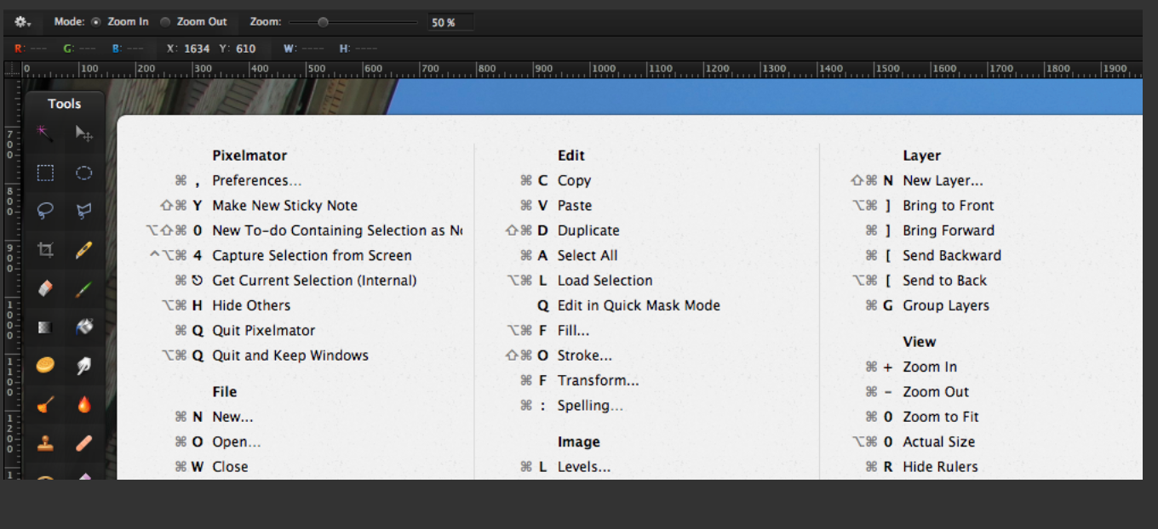1158x529 pixels.
Task: Select the flame-shaped Burn tool
Action: pyautogui.click(x=83, y=404)
